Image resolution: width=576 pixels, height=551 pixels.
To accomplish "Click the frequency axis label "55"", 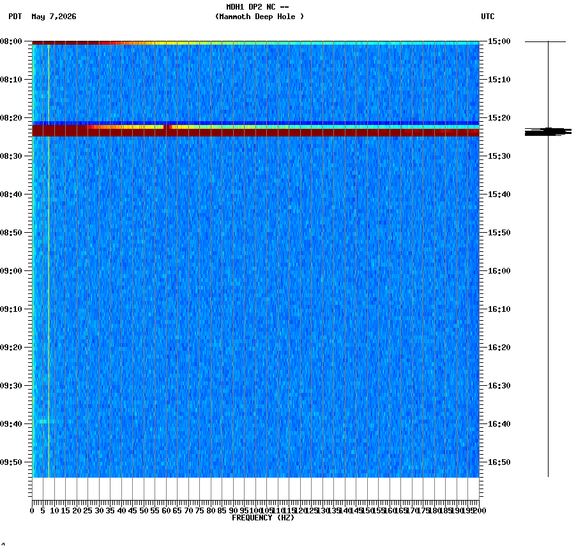I will click(x=155, y=511).
